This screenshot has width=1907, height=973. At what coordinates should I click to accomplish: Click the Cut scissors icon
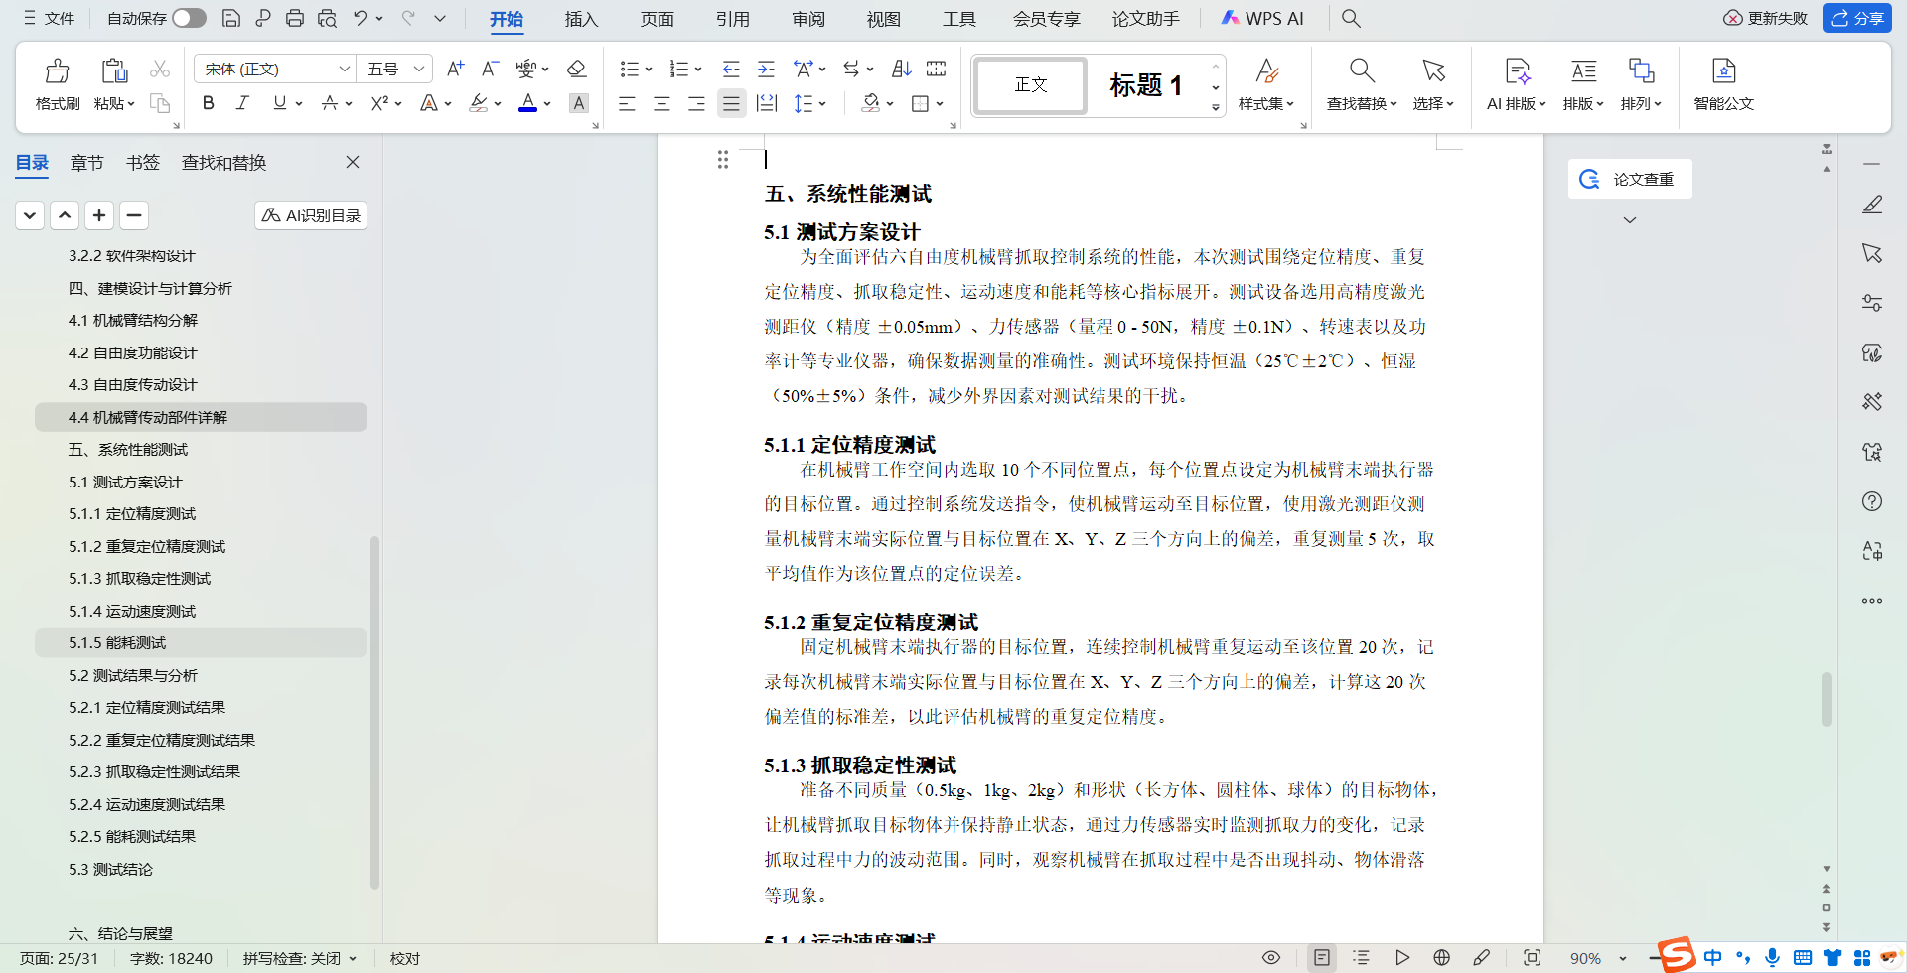click(160, 69)
